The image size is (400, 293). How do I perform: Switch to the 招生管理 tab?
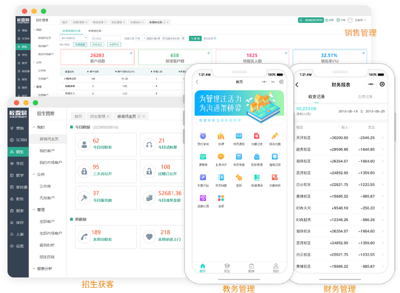(x=98, y=116)
